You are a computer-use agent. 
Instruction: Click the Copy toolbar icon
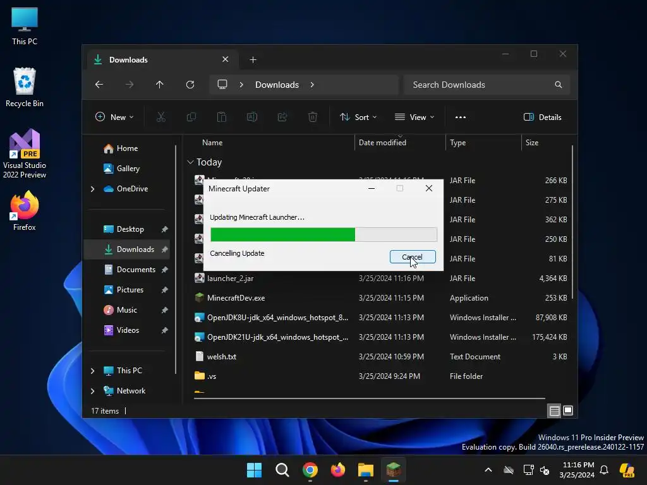tap(191, 117)
